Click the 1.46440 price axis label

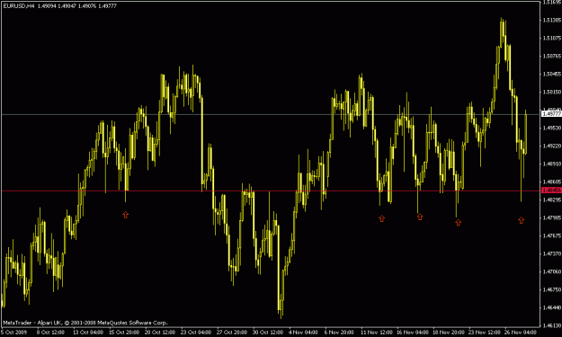(552, 307)
